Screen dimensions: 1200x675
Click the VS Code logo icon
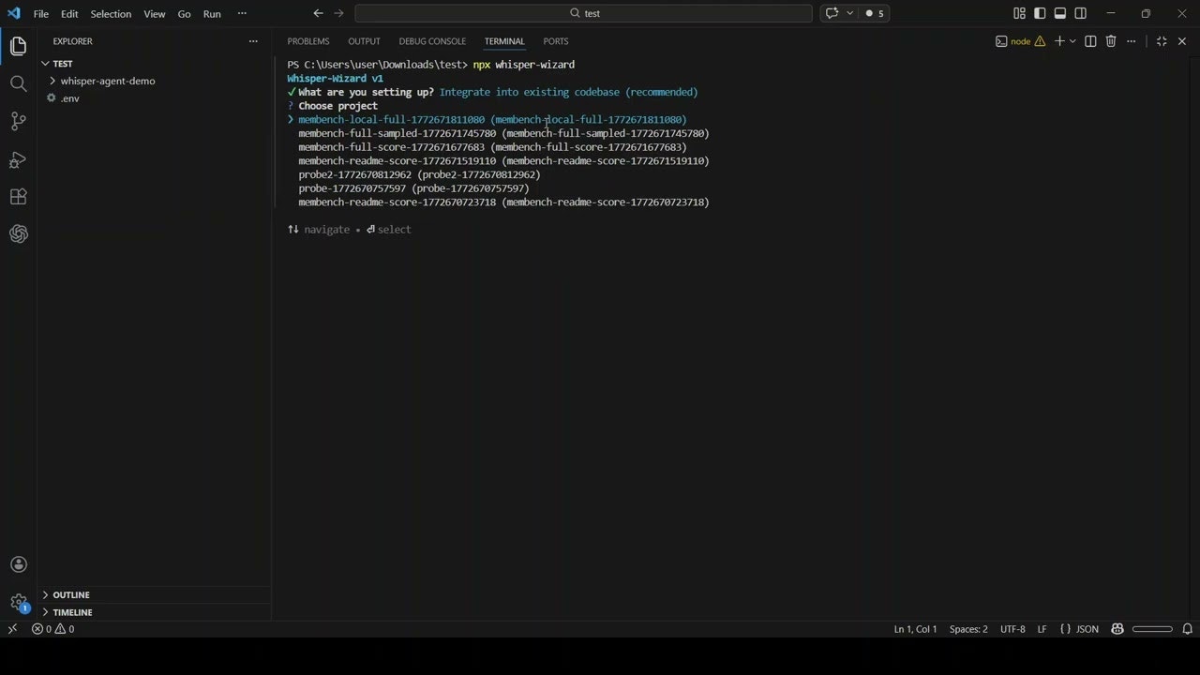point(13,13)
